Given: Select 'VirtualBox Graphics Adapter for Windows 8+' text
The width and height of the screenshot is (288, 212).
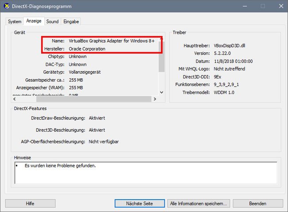Looking at the screenshot, I should [x=112, y=41].
